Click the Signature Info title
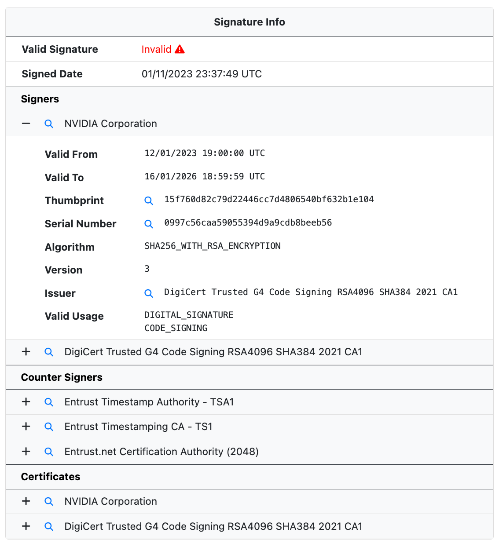Viewport: 499px width, 547px height. tap(249, 22)
